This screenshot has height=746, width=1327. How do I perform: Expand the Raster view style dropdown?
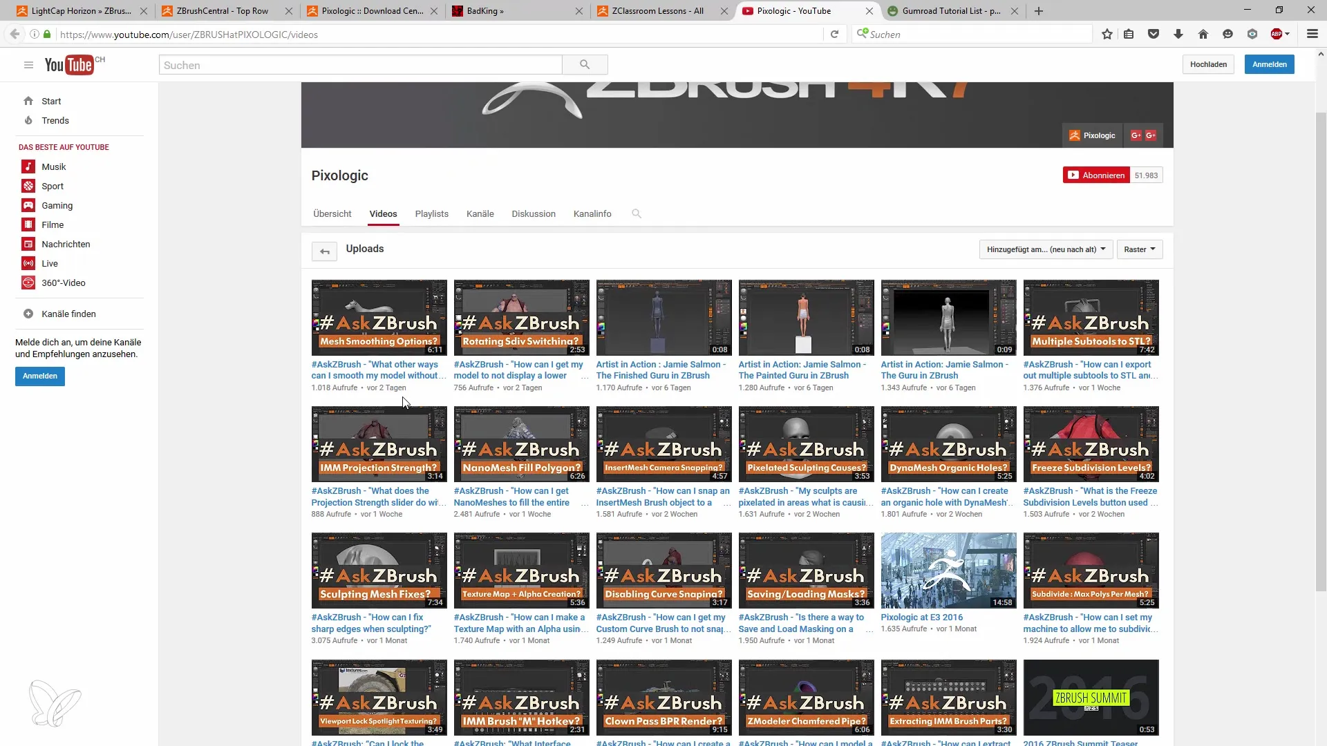1140,249
